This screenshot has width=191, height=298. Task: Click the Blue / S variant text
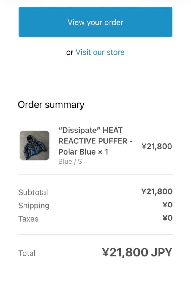[70, 162]
